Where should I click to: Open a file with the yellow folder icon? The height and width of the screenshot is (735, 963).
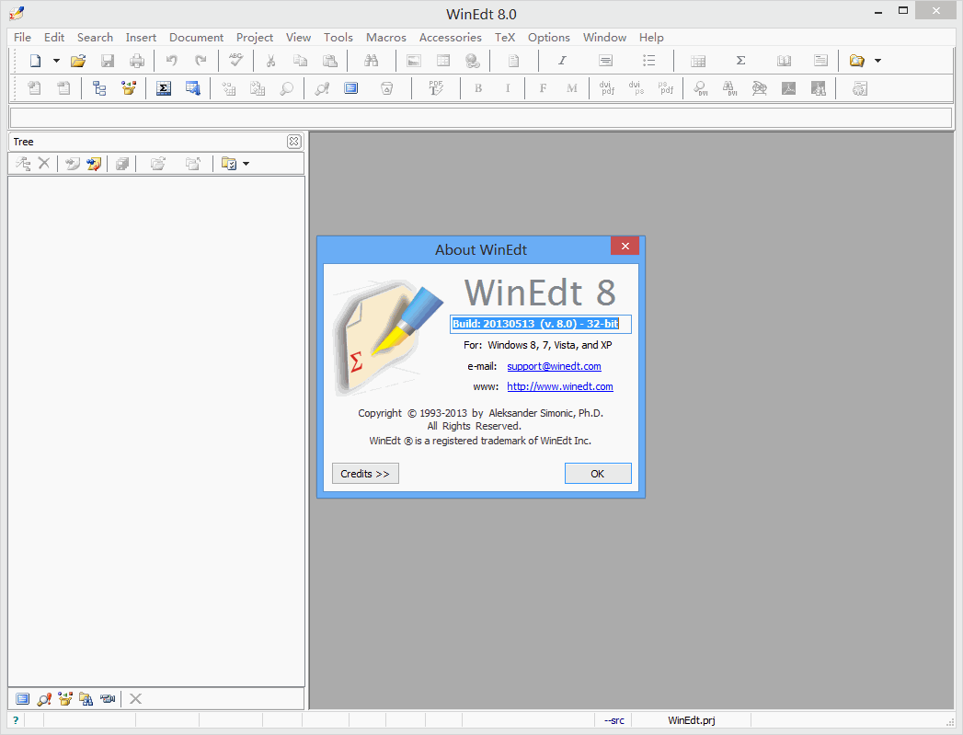[x=78, y=61]
